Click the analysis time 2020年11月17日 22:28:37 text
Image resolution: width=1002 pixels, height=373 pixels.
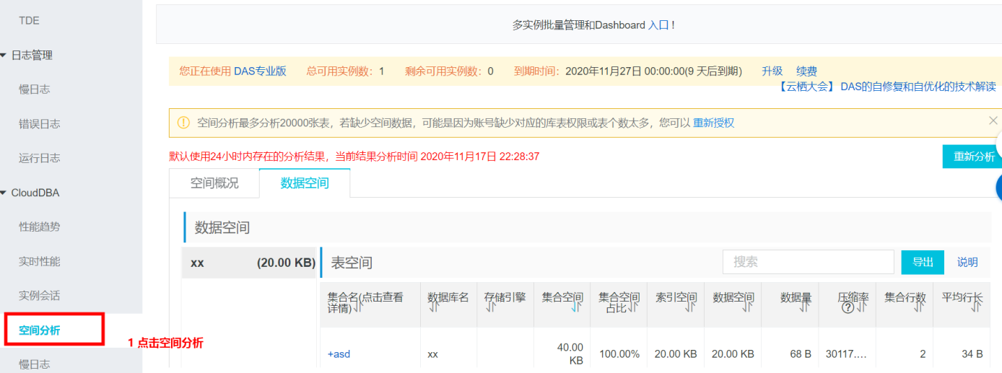[480, 157]
